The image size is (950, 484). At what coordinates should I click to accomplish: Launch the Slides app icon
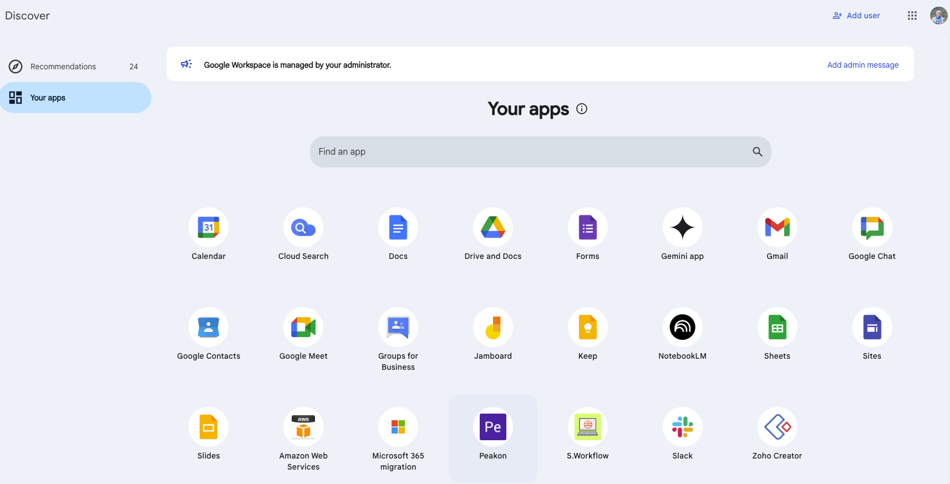click(x=209, y=427)
